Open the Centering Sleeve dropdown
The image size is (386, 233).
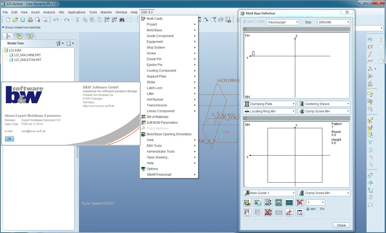click(324, 104)
